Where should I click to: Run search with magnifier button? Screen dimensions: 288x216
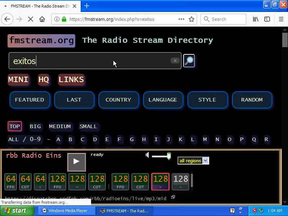[x=189, y=60]
